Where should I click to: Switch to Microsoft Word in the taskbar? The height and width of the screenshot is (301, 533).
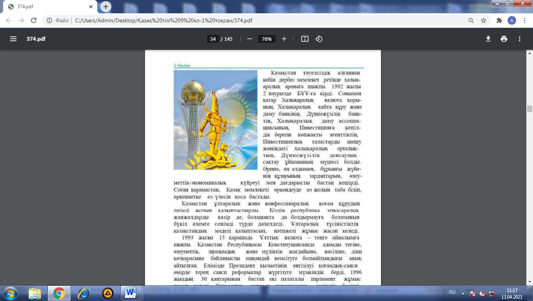coord(130,293)
